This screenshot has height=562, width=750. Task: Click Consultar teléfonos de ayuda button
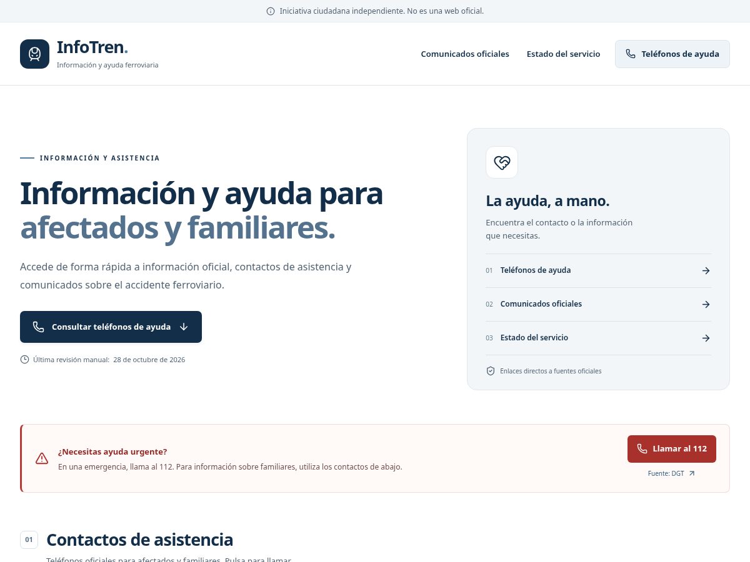[111, 327]
